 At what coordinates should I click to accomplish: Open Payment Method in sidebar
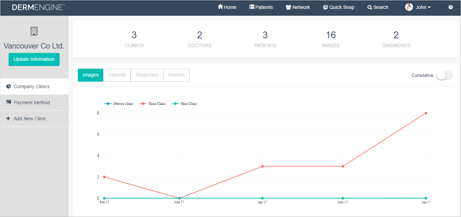[x=32, y=103]
